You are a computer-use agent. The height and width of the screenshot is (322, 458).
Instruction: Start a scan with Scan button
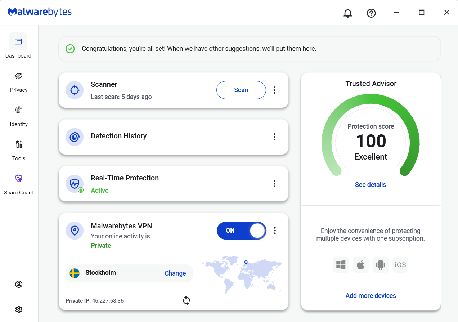click(x=241, y=90)
